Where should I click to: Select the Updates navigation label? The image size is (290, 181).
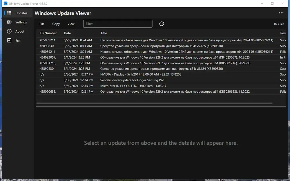[x=21, y=13]
